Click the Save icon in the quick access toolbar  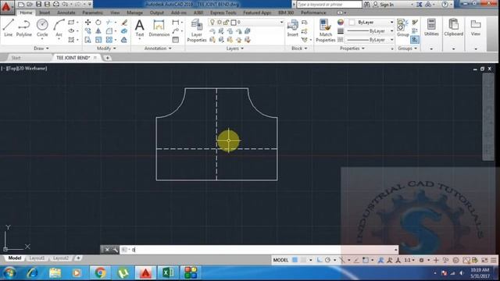coord(38,4)
